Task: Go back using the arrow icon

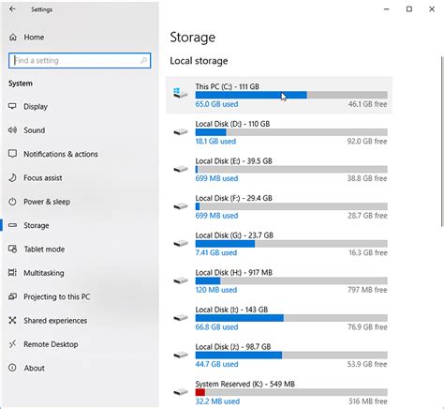Action: (12, 9)
